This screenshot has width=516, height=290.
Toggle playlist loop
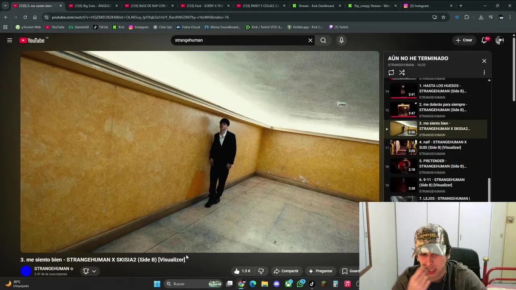coord(391,72)
